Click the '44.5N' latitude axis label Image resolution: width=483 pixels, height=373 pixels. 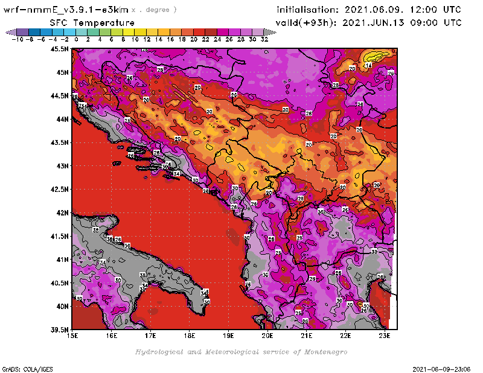pos(59,96)
